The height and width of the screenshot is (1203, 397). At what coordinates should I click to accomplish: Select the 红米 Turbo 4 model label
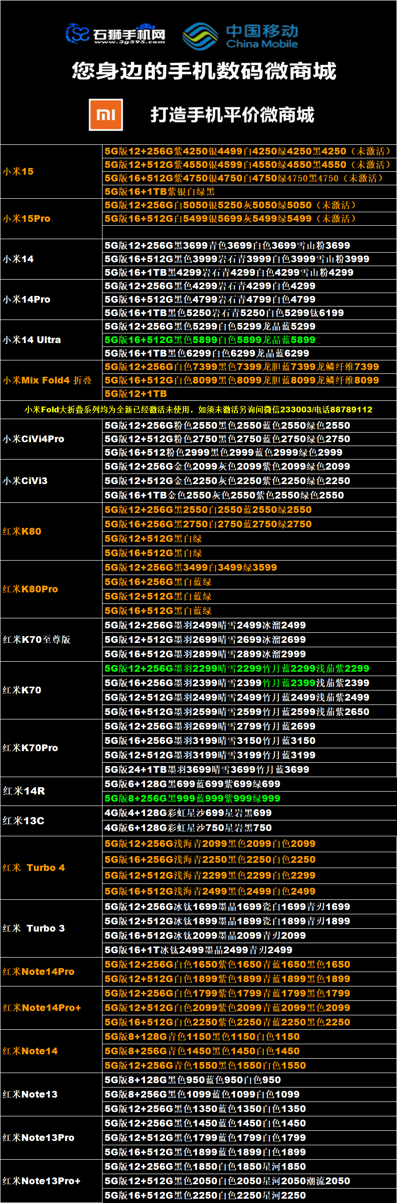tap(34, 868)
